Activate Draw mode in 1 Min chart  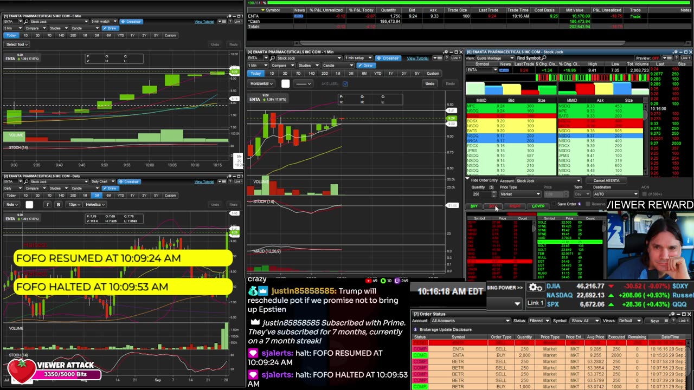[367, 66]
